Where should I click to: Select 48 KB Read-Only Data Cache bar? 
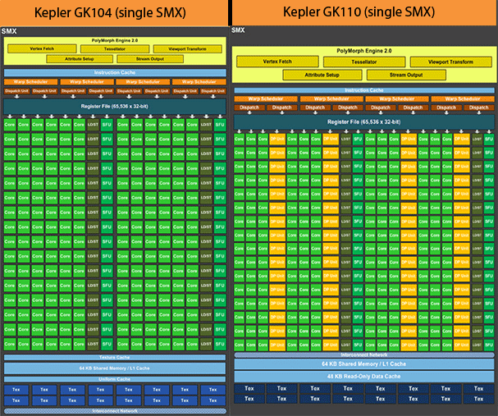364,377
